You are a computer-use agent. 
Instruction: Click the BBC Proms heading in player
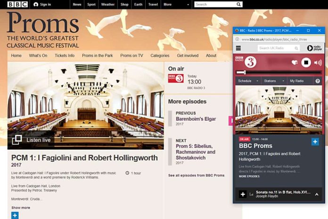255,146
